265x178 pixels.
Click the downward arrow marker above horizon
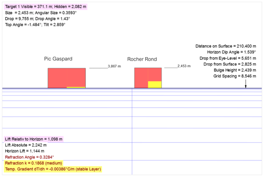246,84
